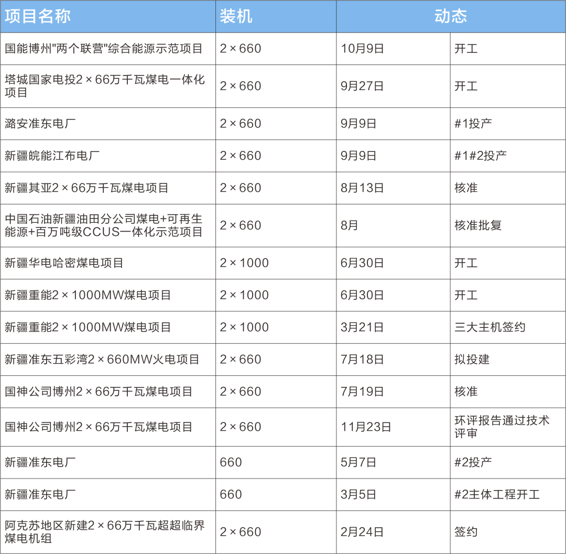The width and height of the screenshot is (566, 554).
Task: Click the #2主体工程开工 status cell
Action: (508, 494)
